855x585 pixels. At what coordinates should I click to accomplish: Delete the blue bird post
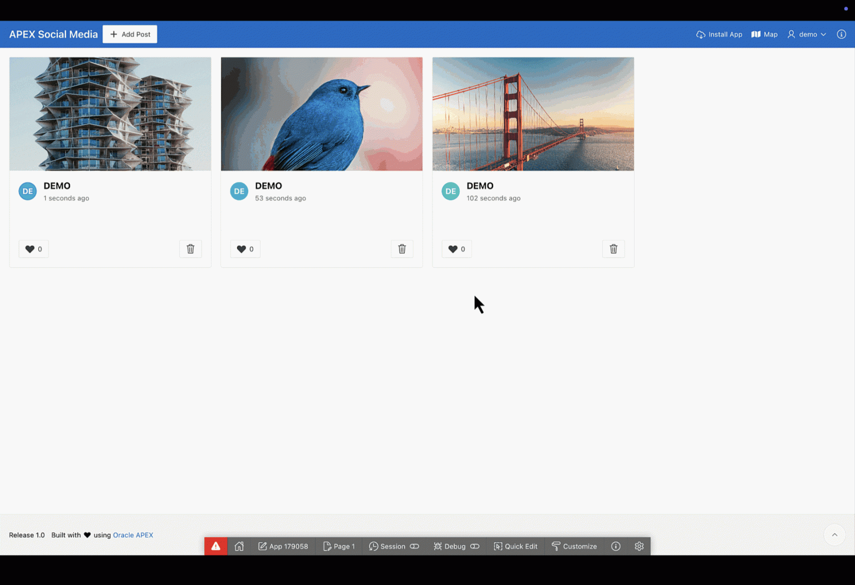coord(402,249)
